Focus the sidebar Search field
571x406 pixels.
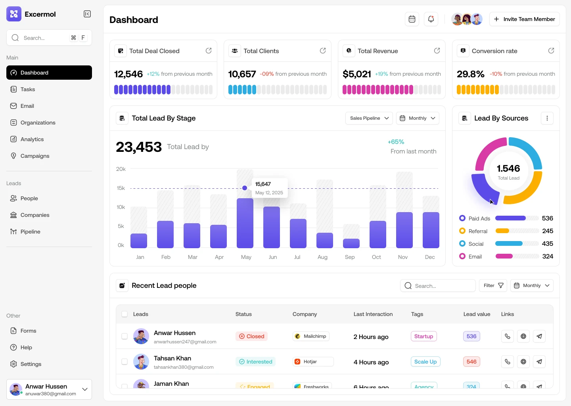49,38
